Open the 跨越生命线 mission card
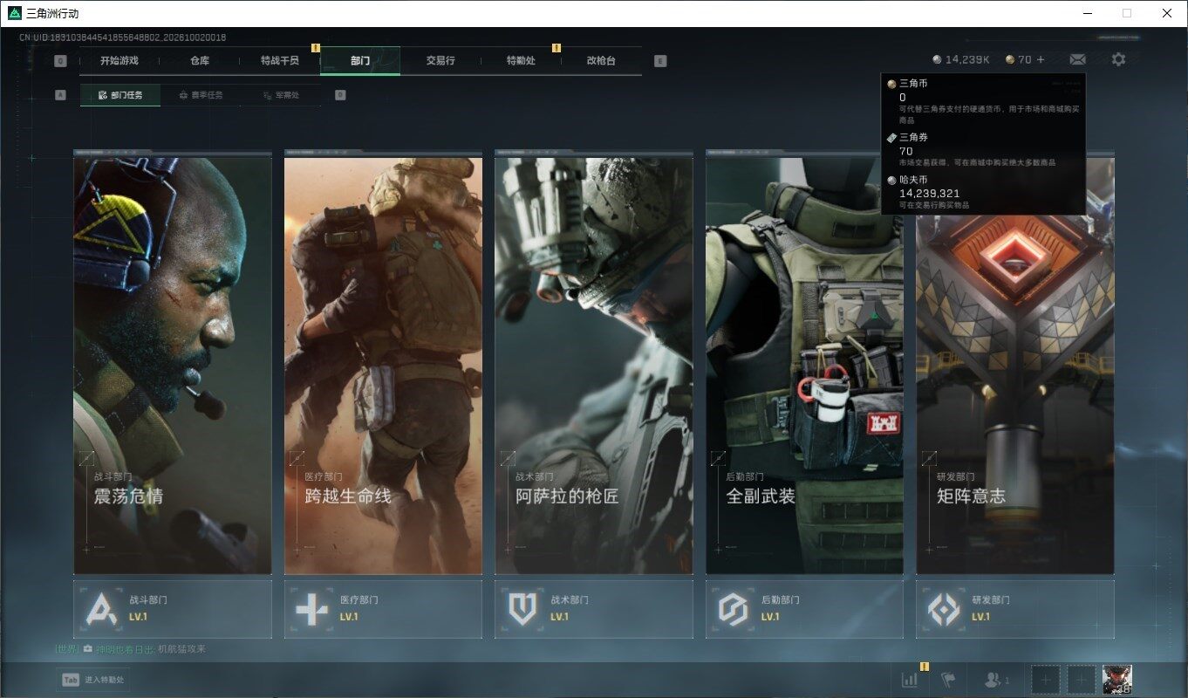Image resolution: width=1188 pixels, height=698 pixels. tap(383, 362)
